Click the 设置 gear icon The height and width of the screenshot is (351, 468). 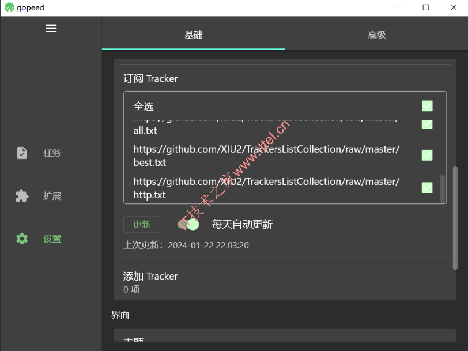point(22,239)
